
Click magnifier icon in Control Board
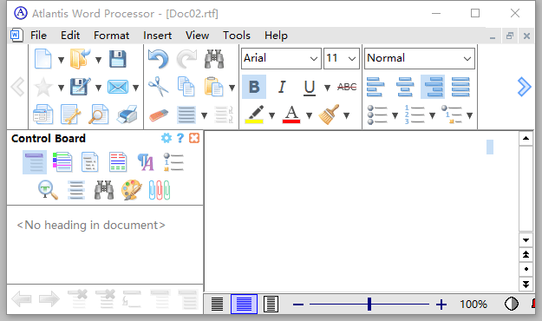point(48,190)
